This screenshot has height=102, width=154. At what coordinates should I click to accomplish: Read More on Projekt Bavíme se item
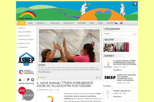pyautogui.click(x=118, y=97)
